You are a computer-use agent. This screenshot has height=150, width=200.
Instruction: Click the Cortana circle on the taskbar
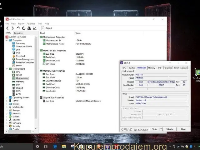click(x=37, y=146)
